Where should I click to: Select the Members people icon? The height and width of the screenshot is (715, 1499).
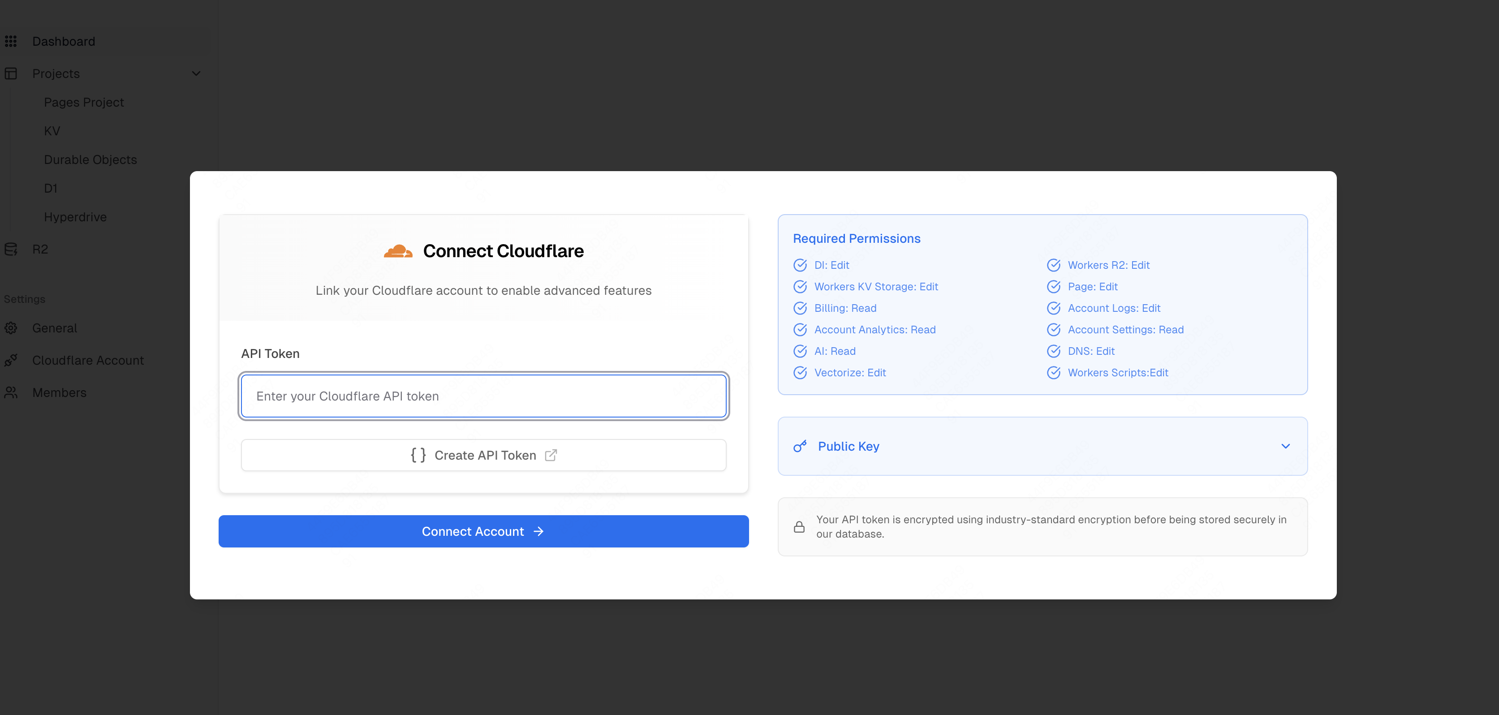(x=11, y=393)
